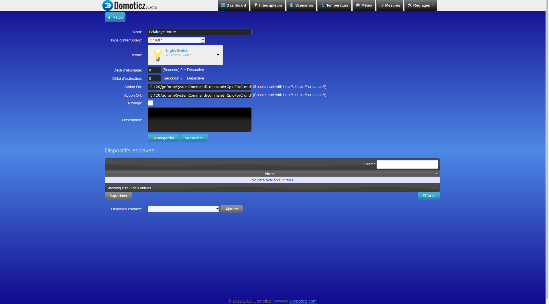
Task: Click the Dashboard monitor icon
Action: click(223, 5)
